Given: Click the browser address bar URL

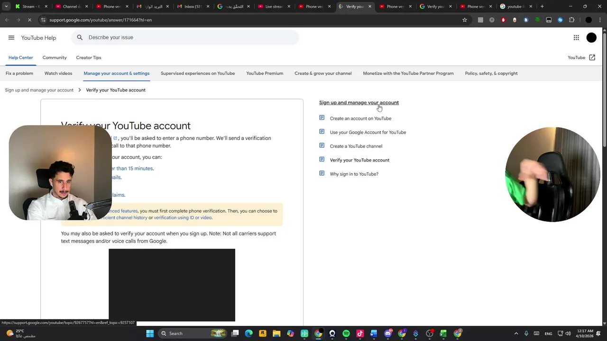Looking at the screenshot, I should point(101,20).
